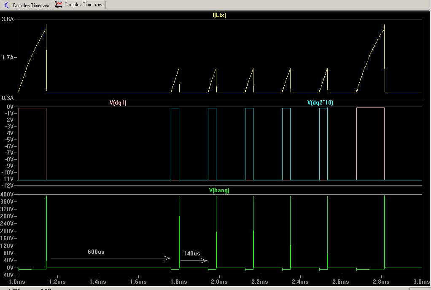This screenshot has width=431, height=290.
Task: Click the -7V axis tick label
Action: click(9, 153)
